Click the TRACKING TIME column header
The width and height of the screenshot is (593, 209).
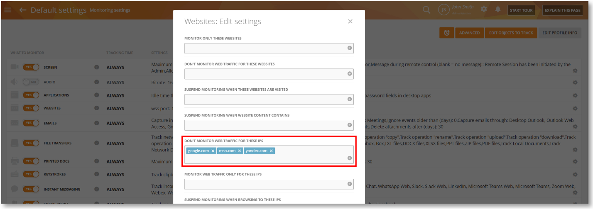click(120, 53)
